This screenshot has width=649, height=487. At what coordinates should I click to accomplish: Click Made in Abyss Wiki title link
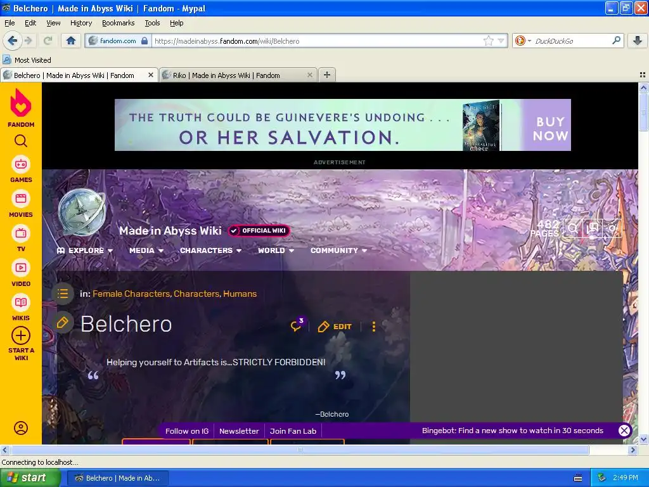click(170, 231)
